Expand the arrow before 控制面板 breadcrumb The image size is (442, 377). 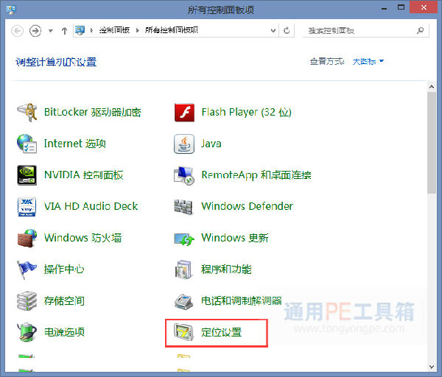(x=91, y=30)
